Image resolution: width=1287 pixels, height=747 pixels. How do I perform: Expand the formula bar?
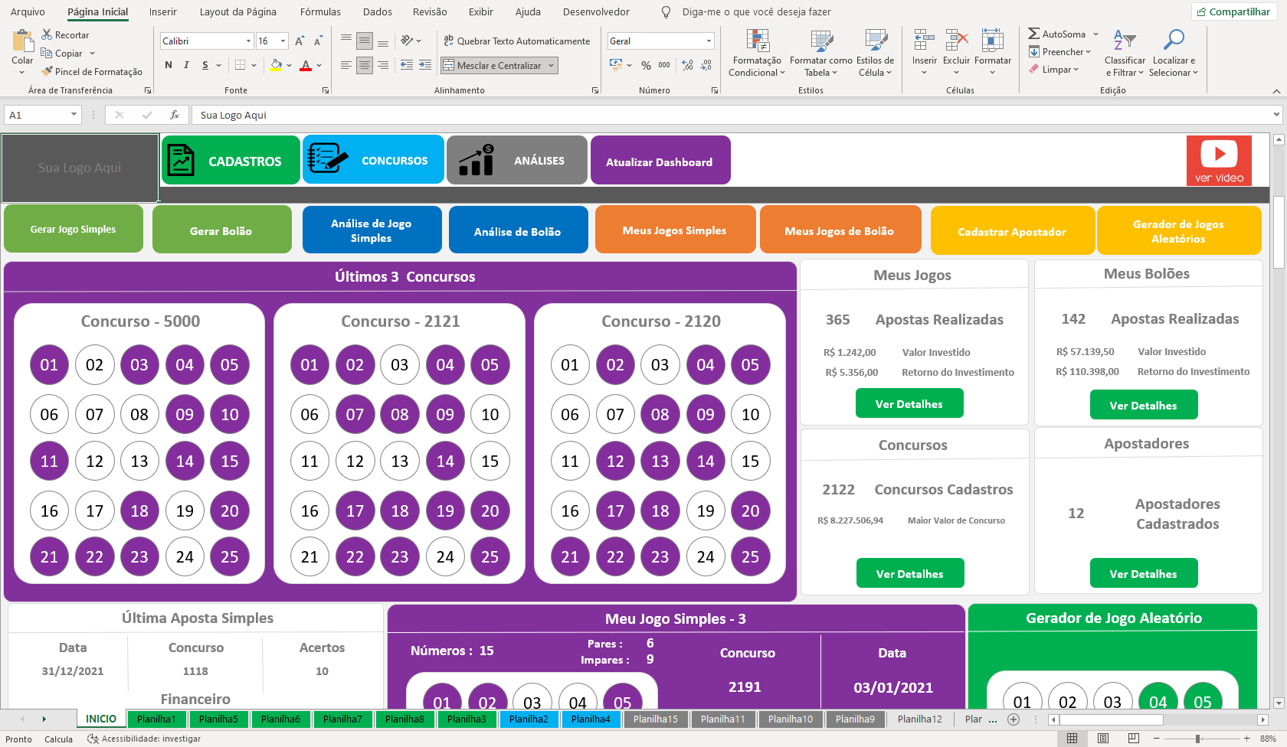pos(1276,115)
